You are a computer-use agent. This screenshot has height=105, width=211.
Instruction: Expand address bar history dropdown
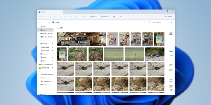coord(145,22)
